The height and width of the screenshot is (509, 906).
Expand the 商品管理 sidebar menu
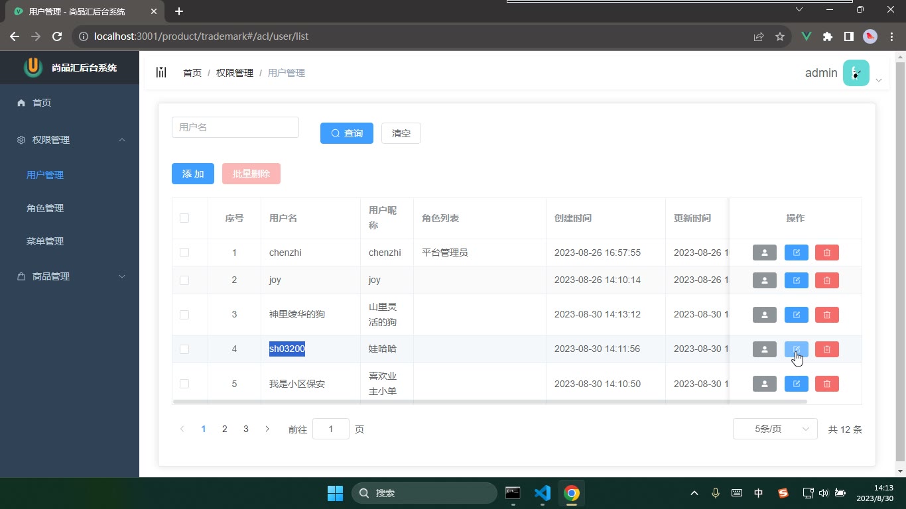pyautogui.click(x=70, y=276)
